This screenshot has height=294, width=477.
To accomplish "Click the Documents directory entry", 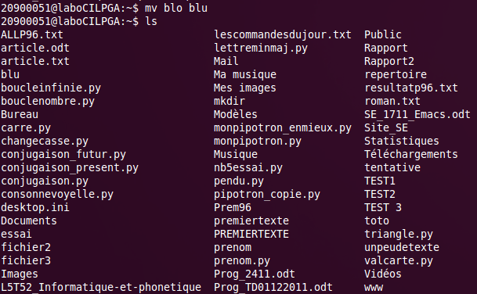I will (29, 220).
